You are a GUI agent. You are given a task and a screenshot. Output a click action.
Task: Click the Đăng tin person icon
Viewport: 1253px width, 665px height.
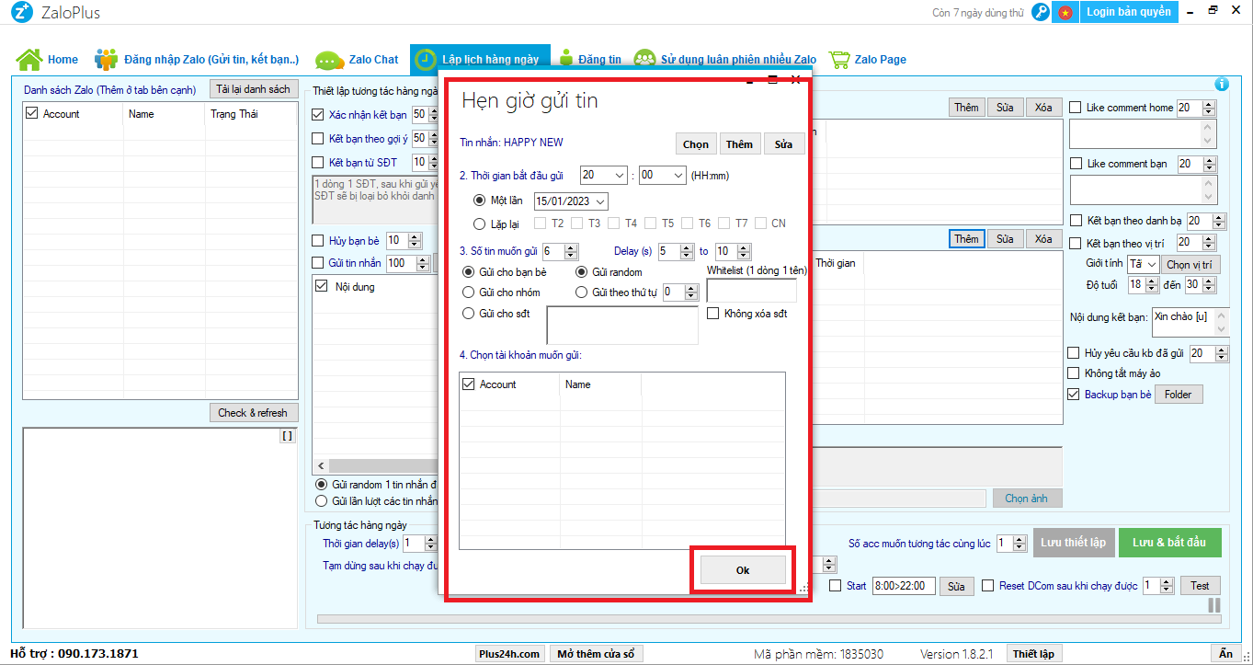pyautogui.click(x=565, y=59)
